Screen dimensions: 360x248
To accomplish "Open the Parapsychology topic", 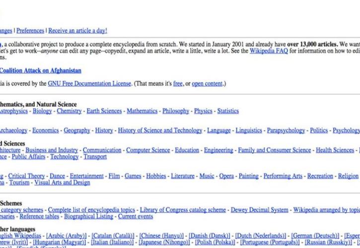I will click(286, 130).
